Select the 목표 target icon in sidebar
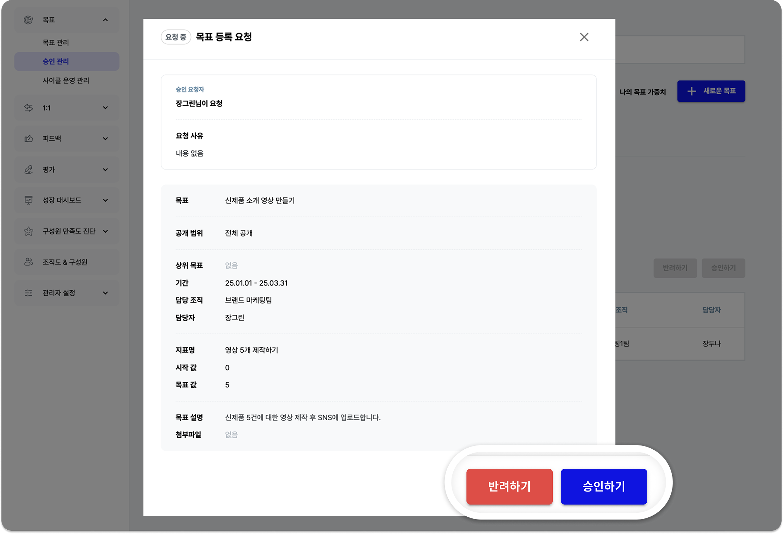 29,20
